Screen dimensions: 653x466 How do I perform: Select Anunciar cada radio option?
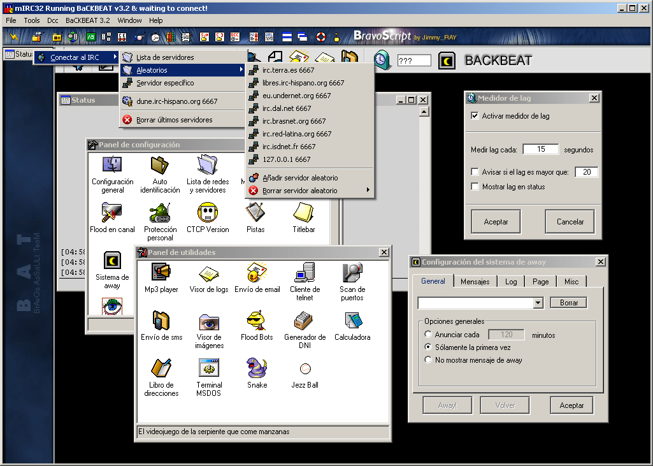tap(428, 335)
